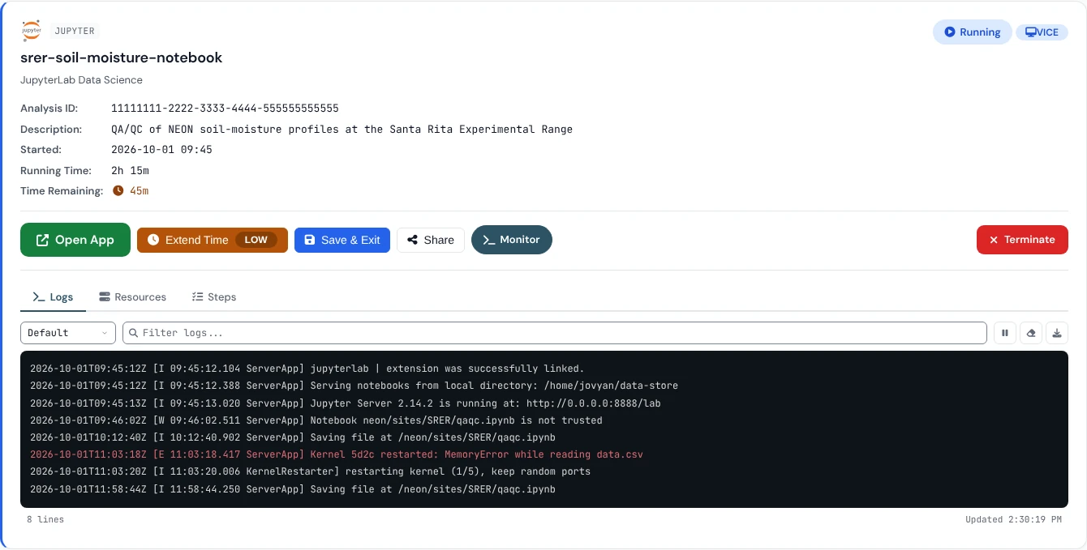Open the Monitor view
1087x550 pixels.
click(512, 240)
